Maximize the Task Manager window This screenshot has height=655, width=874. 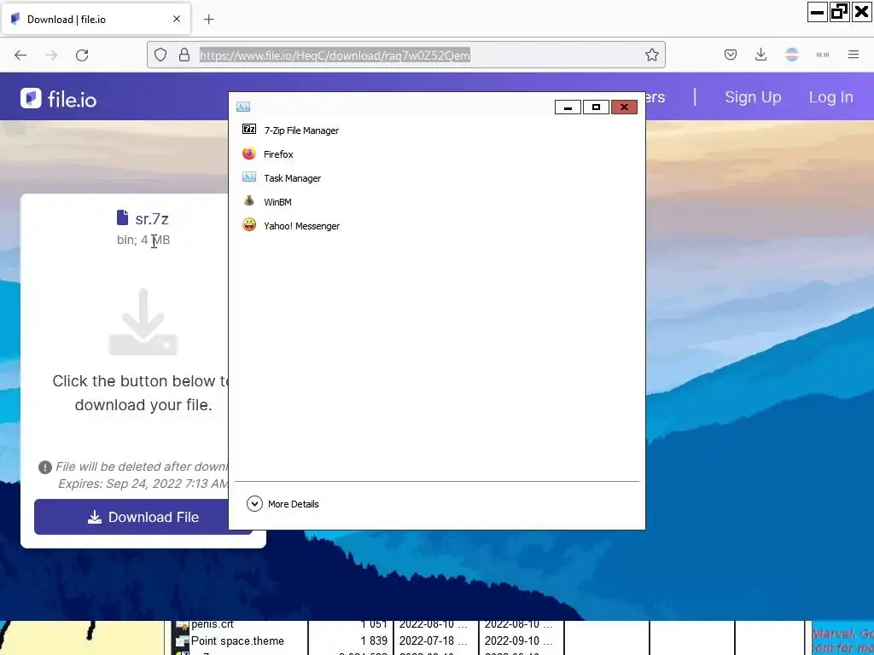[x=596, y=107]
